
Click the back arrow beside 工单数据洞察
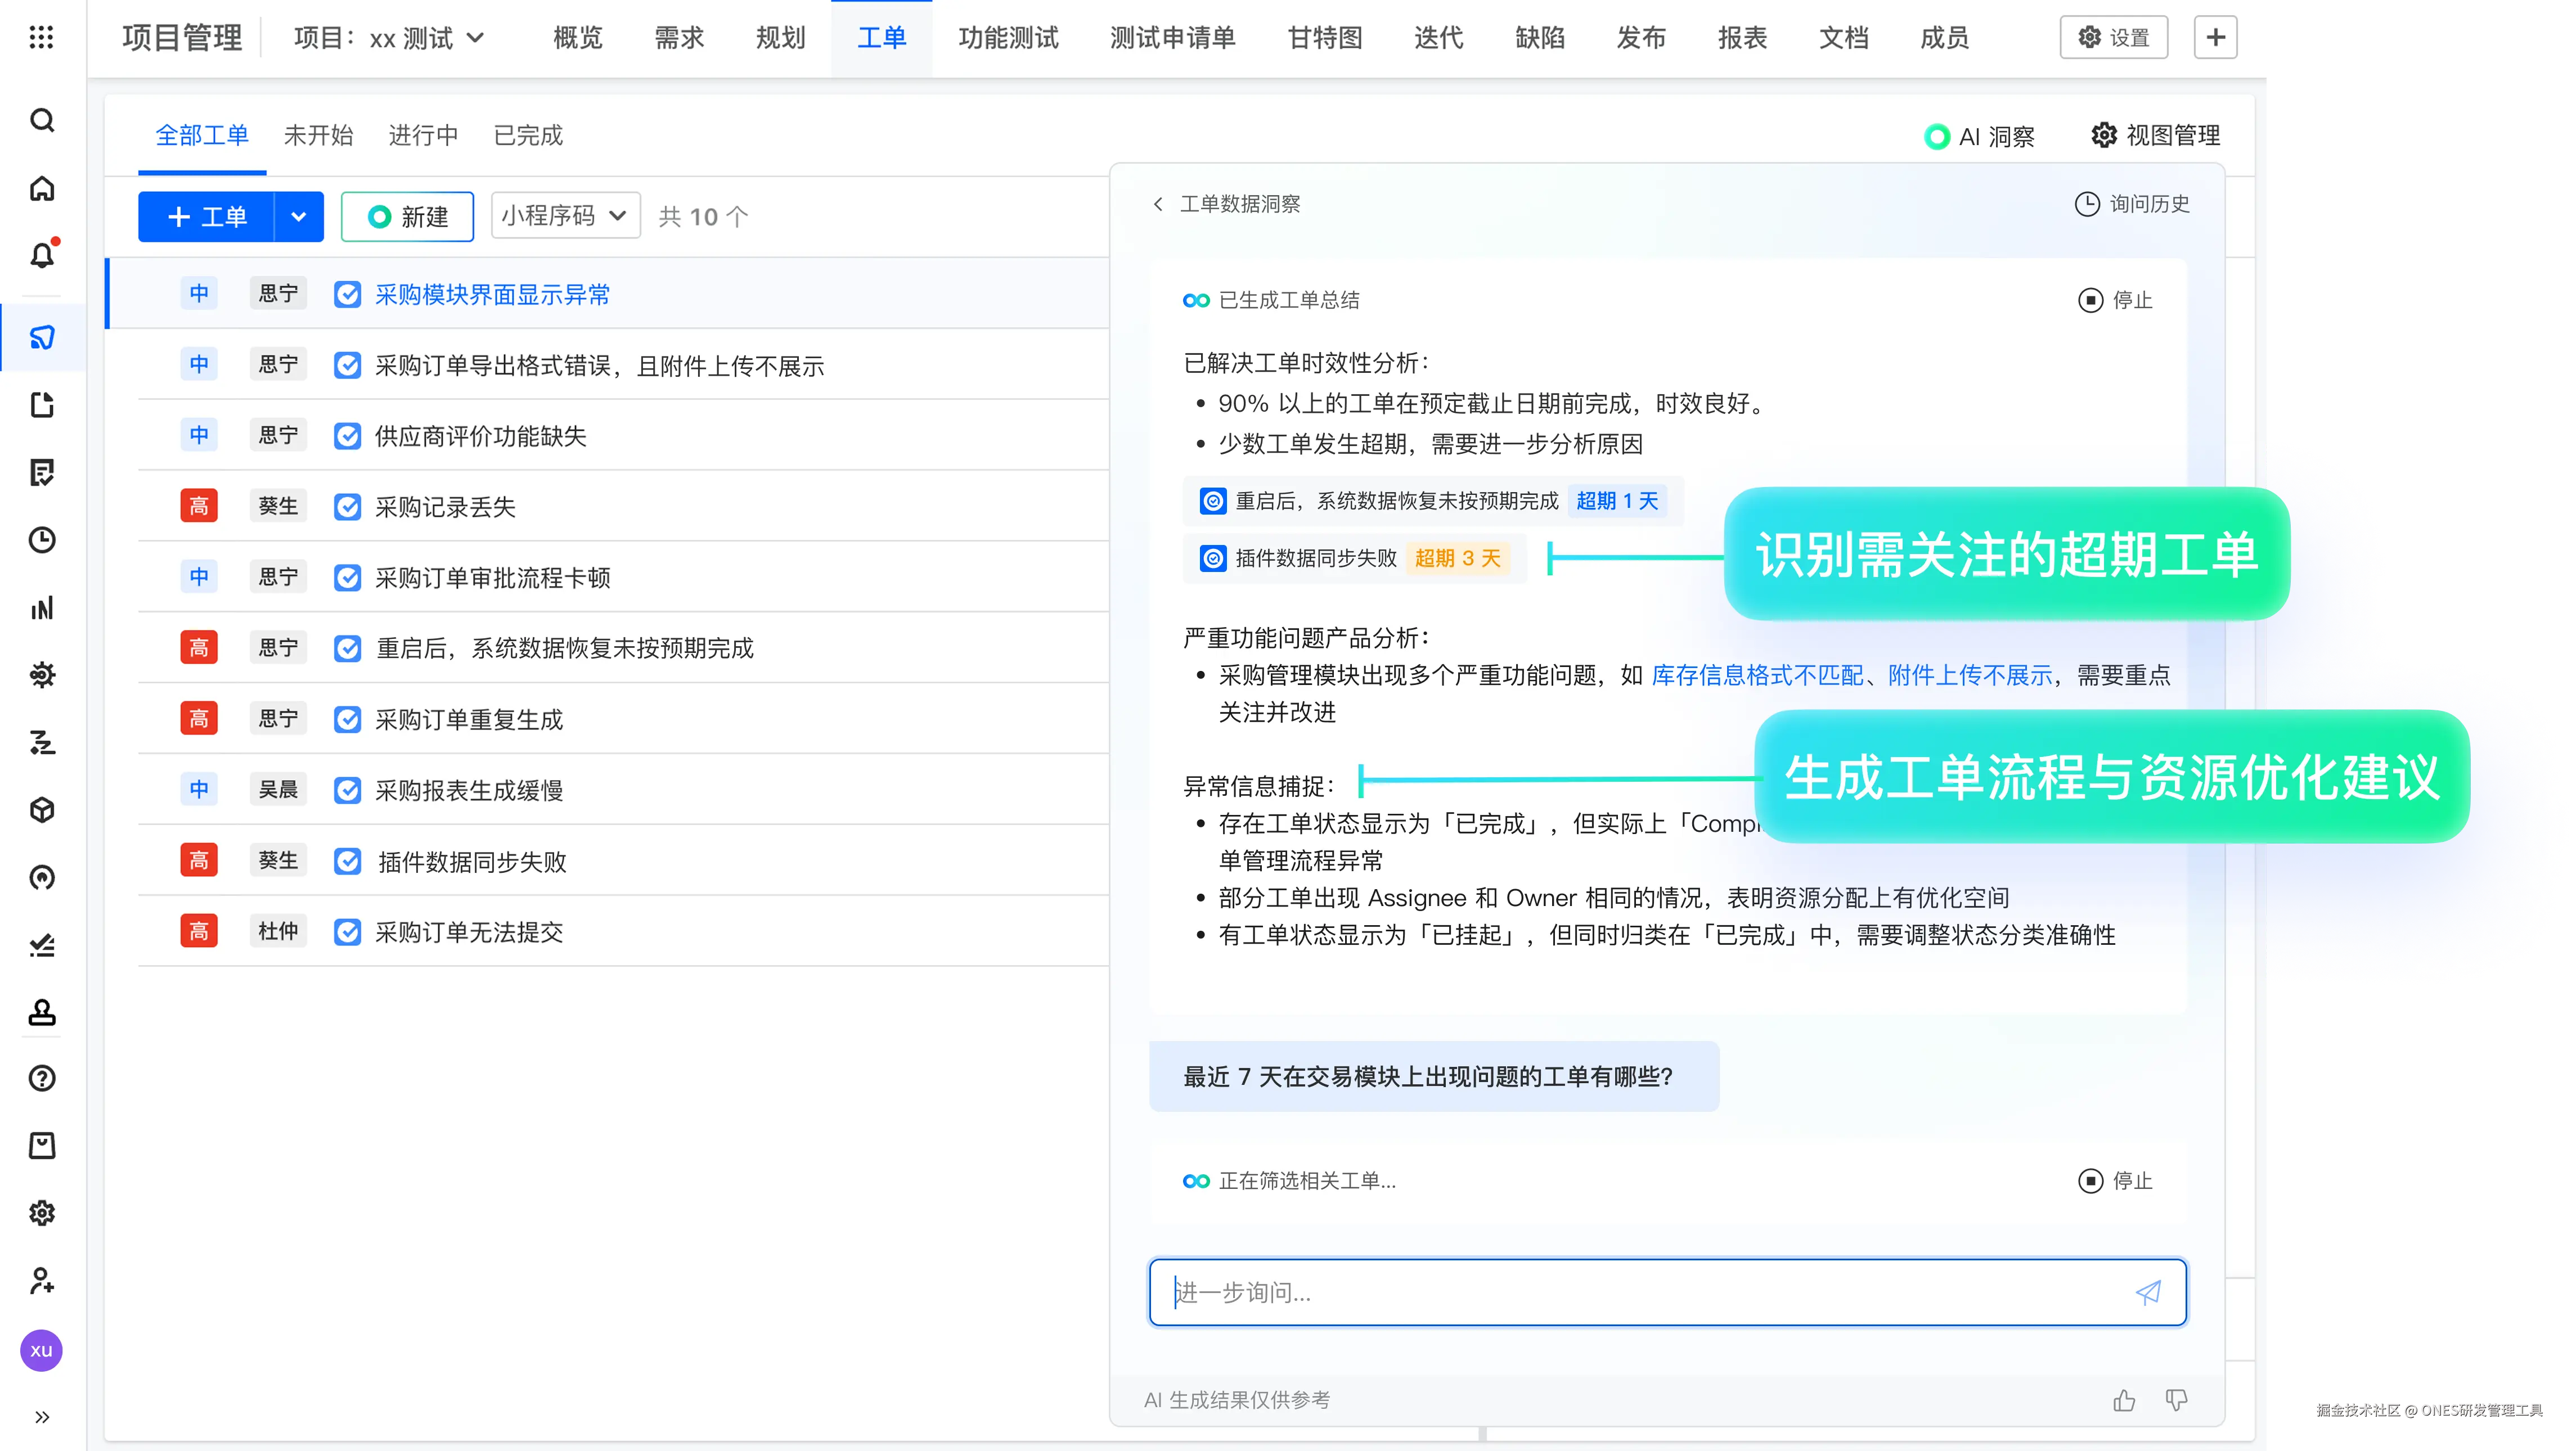(1158, 204)
